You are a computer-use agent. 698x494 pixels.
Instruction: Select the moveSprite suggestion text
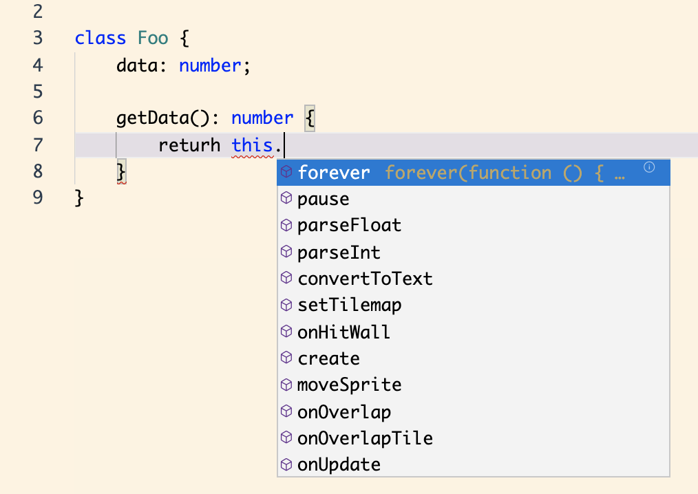(x=348, y=385)
